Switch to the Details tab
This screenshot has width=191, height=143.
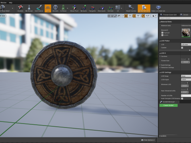coord(185,15)
